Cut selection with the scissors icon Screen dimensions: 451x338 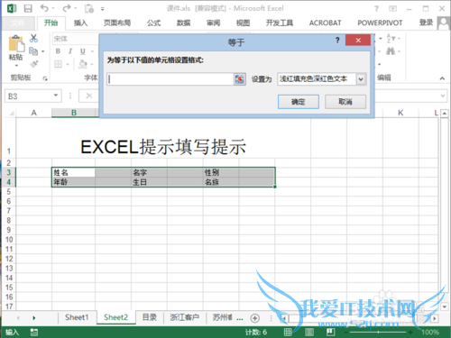33,38
